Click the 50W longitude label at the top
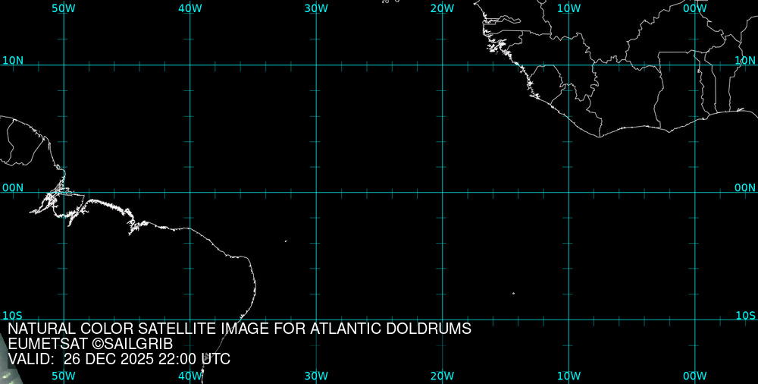The image size is (758, 384). coord(64,8)
